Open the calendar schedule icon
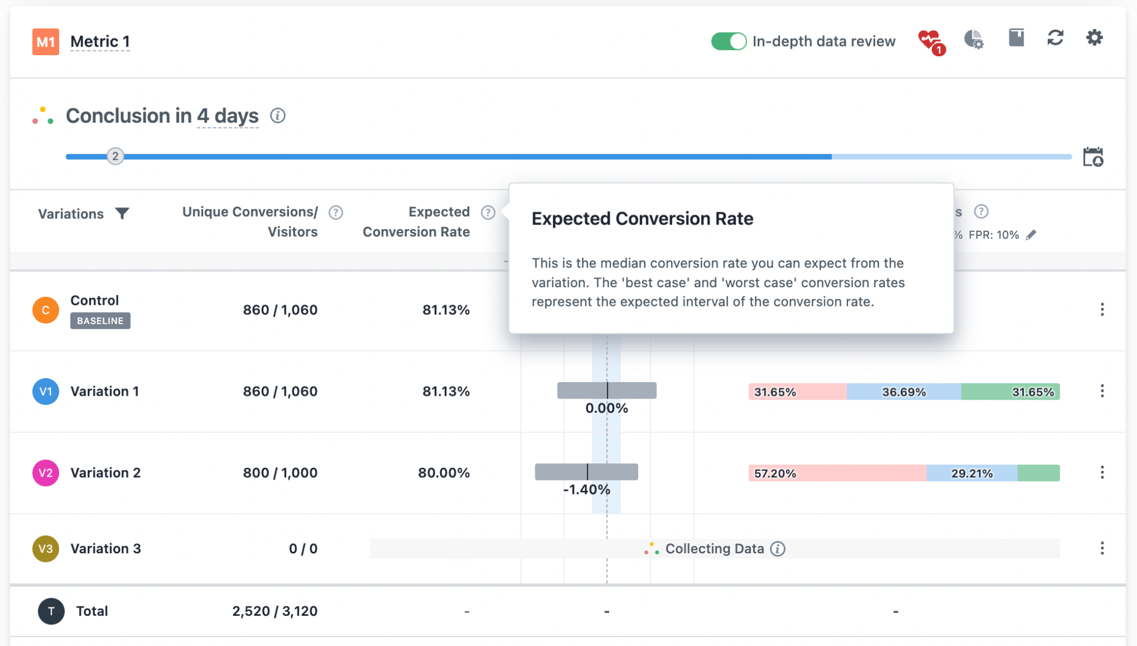Viewport: 1137px width, 646px height. coord(1093,157)
